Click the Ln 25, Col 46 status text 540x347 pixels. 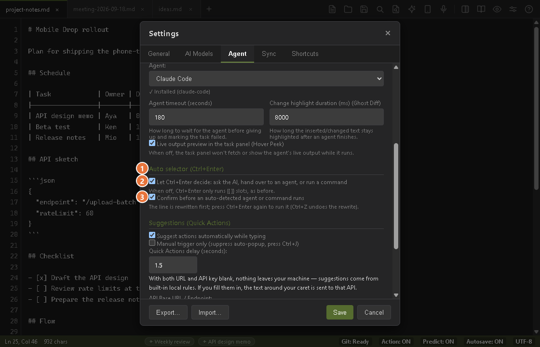click(21, 342)
